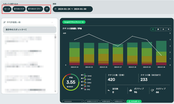Click the sort icon beside 平均評価高い順
The height and width of the screenshot is (104, 174).
click(5, 22)
